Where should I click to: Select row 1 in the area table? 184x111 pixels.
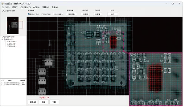point(13,83)
